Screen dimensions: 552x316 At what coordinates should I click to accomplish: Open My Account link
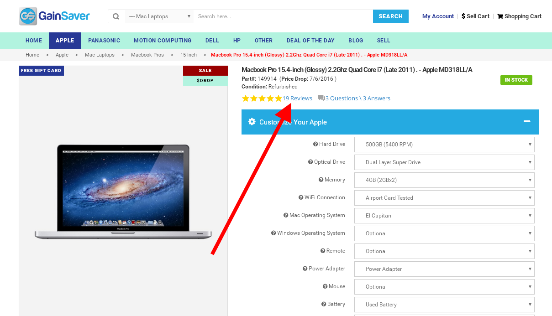(x=438, y=16)
